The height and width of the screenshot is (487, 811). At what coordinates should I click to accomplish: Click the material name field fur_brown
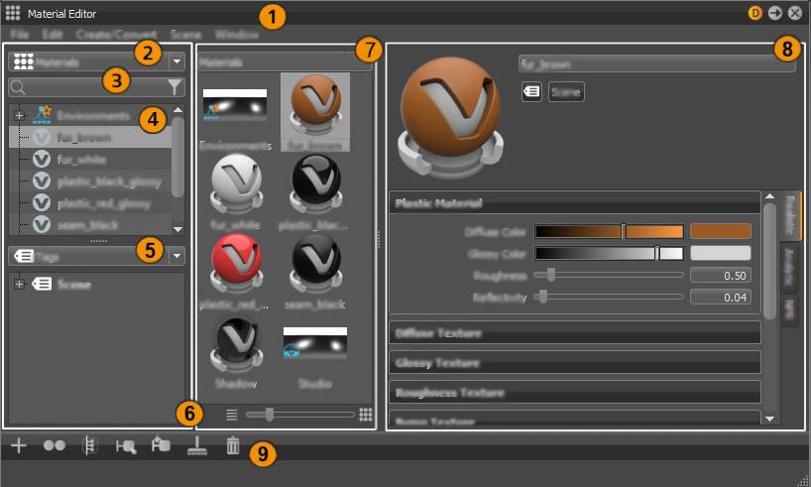click(656, 63)
